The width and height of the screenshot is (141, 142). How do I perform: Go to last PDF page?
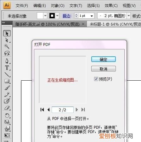[83, 110]
